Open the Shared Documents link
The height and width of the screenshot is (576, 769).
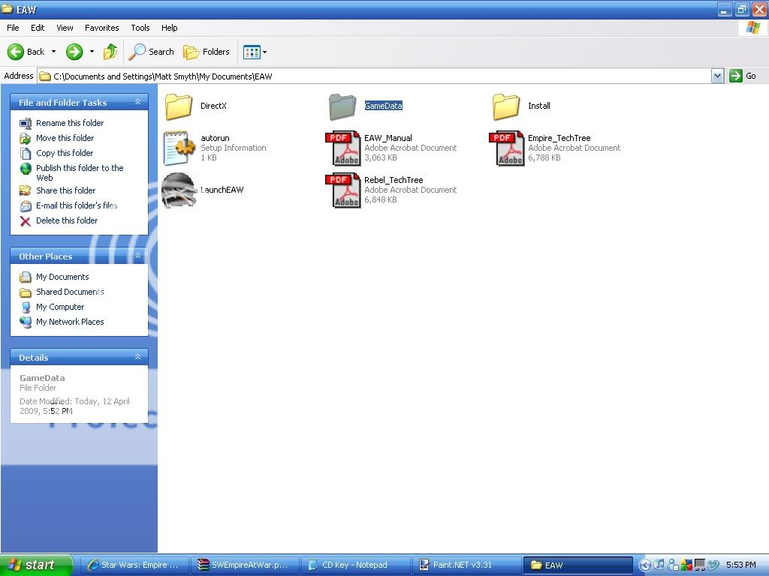pos(70,292)
